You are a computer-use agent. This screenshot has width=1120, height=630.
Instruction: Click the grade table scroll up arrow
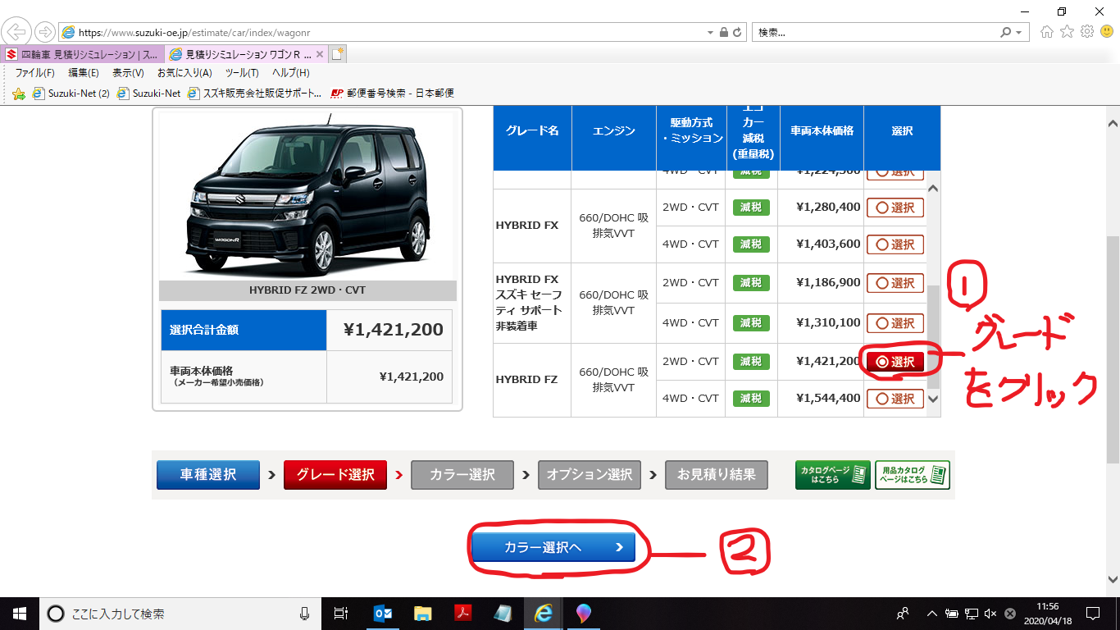pos(932,188)
